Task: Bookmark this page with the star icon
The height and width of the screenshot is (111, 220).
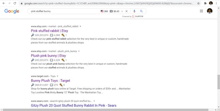Action: coord(198,3)
